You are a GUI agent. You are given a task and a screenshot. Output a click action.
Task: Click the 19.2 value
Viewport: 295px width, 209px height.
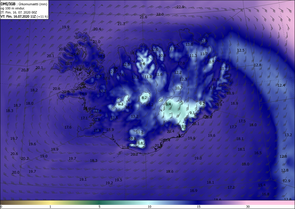coord(109,183)
